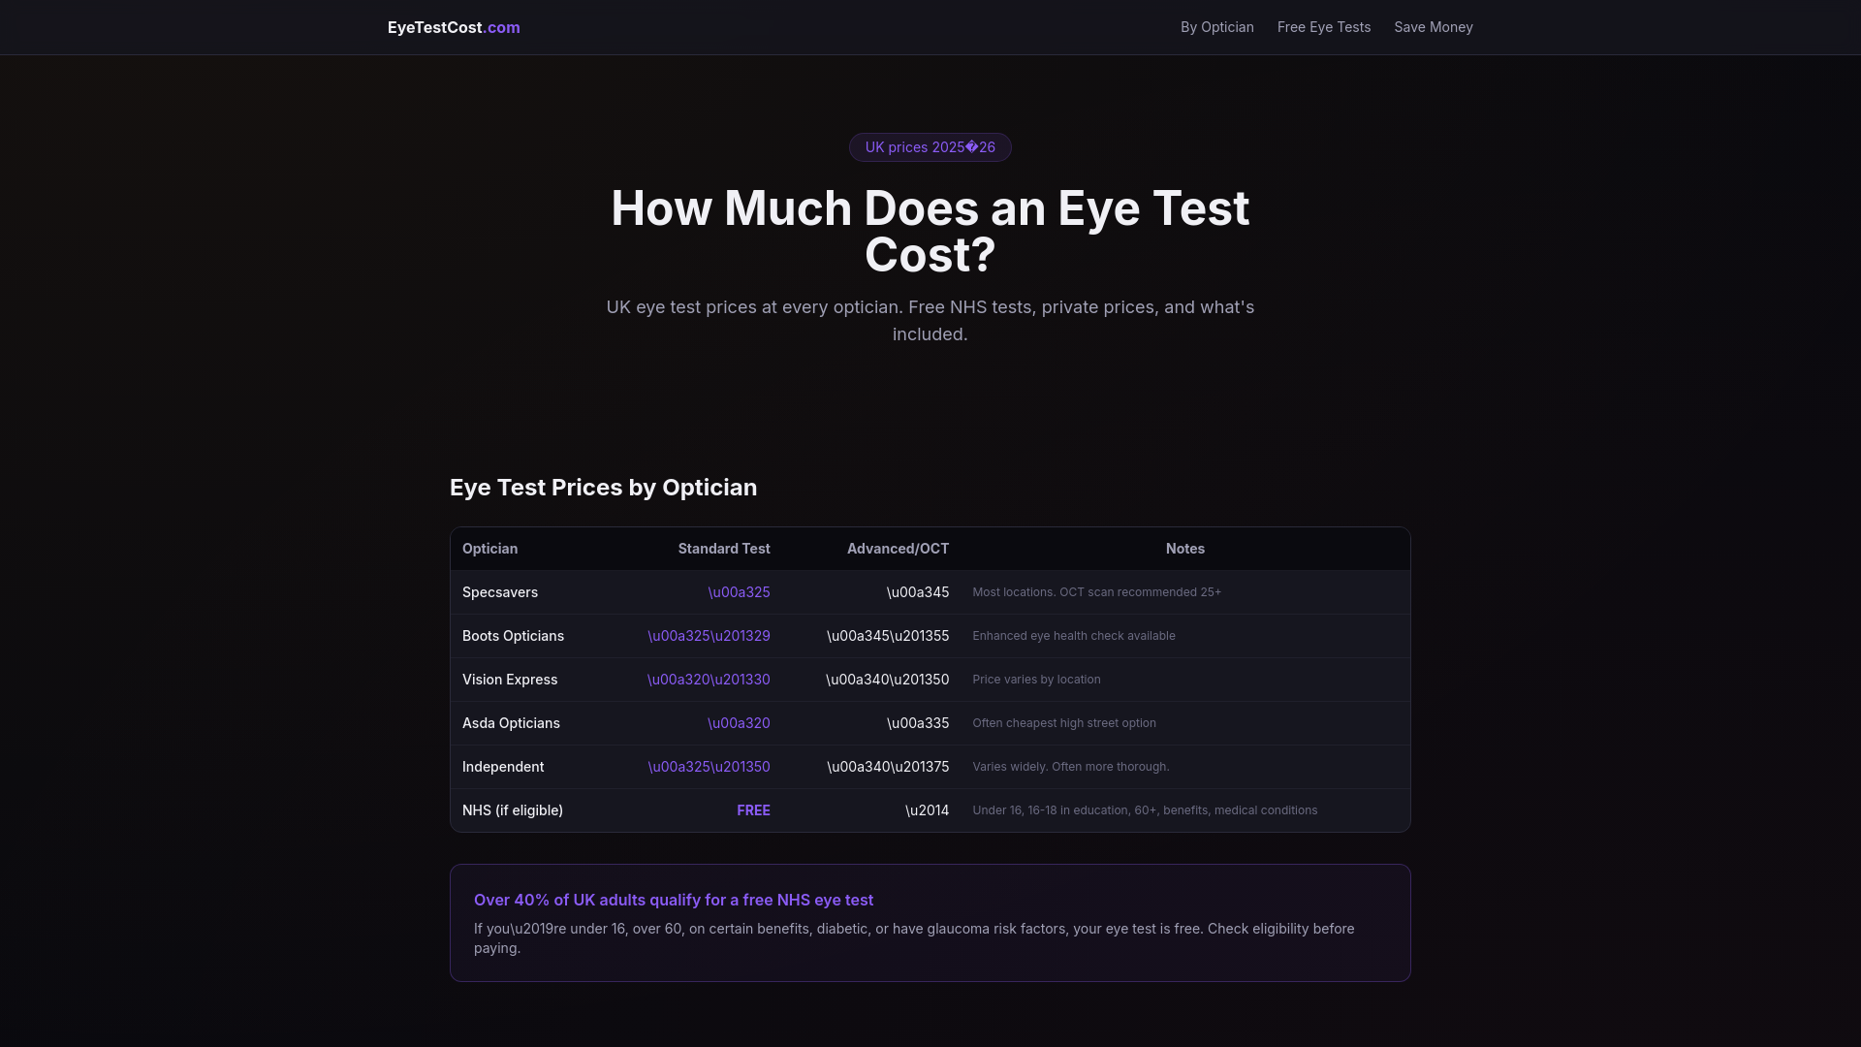
Task: Click the Eye Test Prices by Optician heading
Action: click(603, 488)
